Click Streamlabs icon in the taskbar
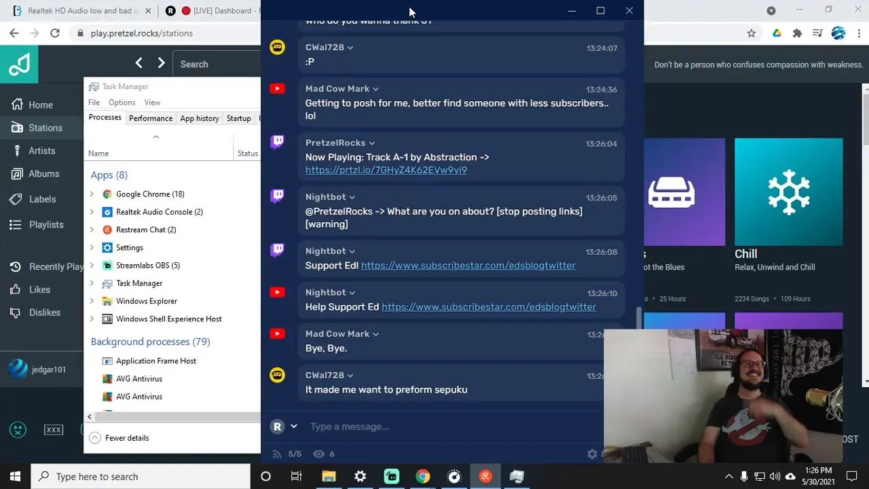 [x=392, y=476]
